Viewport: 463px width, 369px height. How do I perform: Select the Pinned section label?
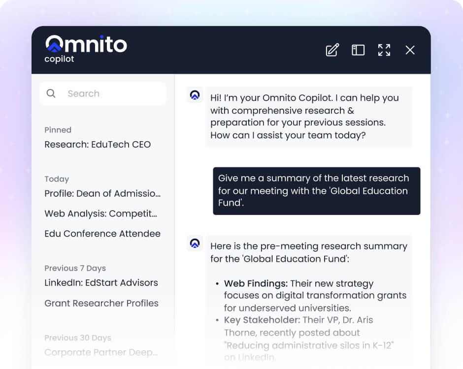click(58, 130)
